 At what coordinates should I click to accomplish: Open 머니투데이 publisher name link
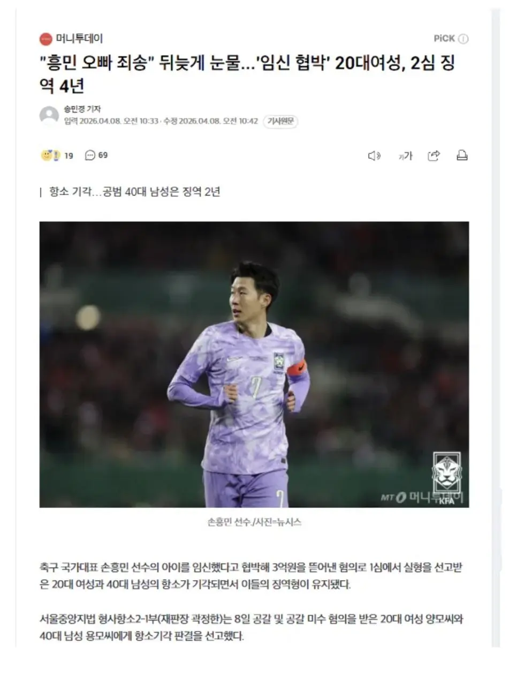coord(79,39)
